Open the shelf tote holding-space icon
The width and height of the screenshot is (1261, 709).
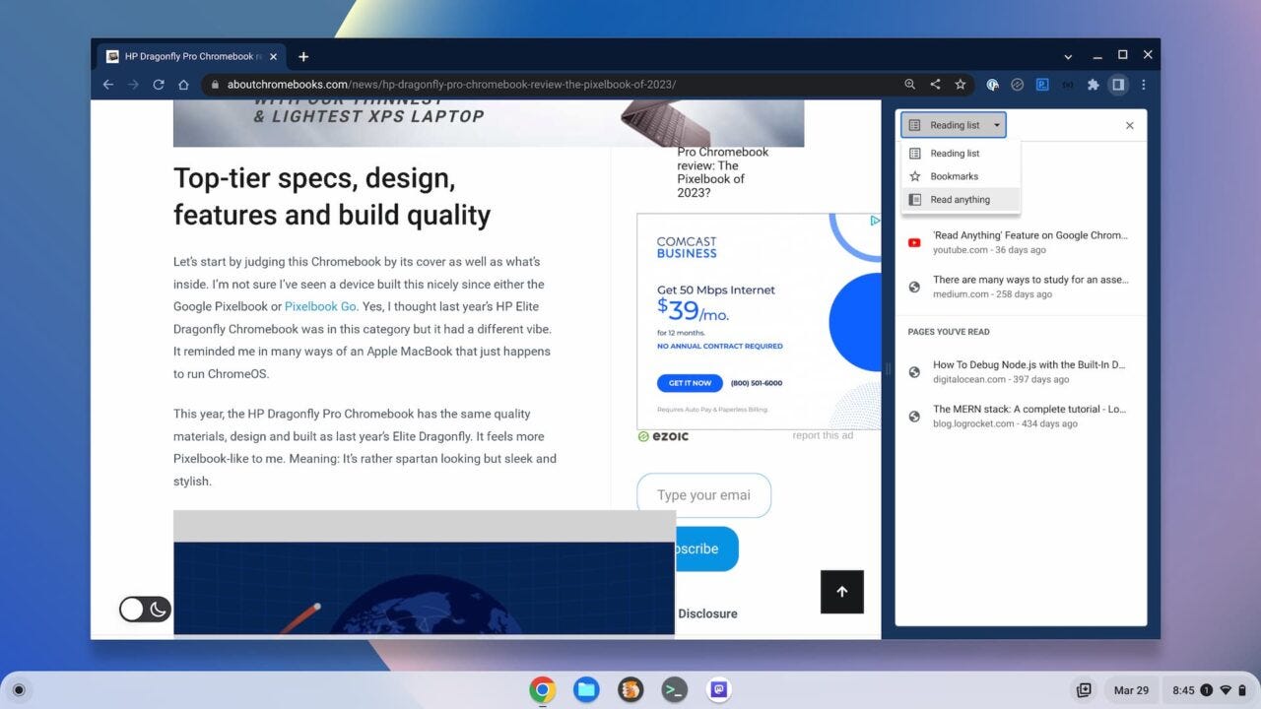1084,690
